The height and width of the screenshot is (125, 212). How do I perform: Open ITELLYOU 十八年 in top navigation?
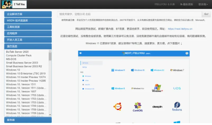pos(165,4)
